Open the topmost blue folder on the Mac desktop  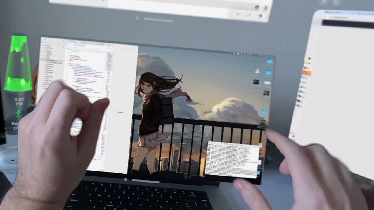tap(269, 61)
